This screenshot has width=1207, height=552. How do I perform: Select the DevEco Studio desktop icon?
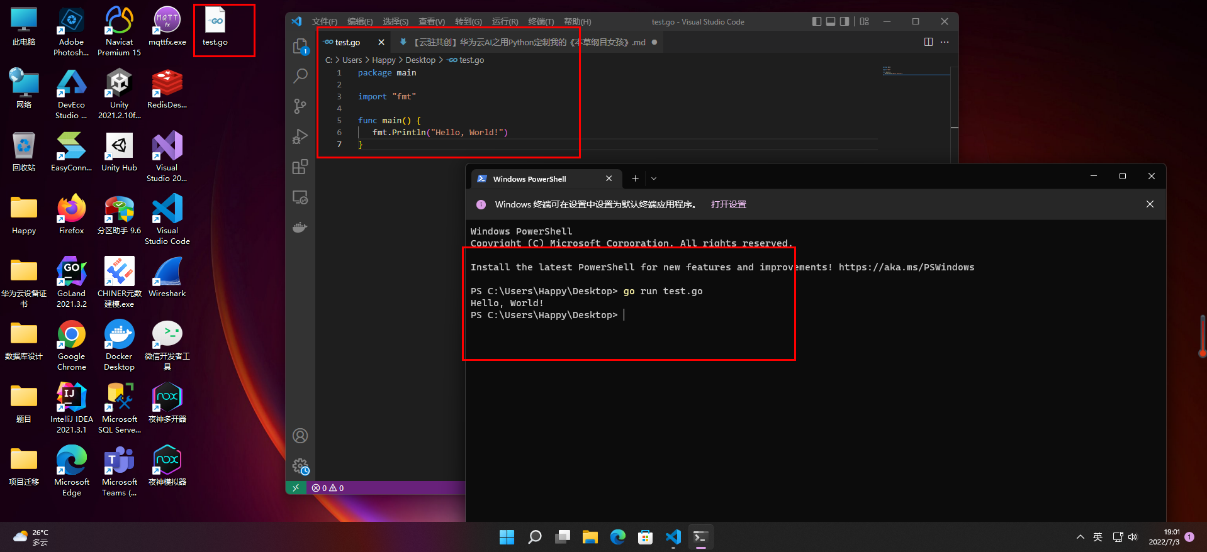pos(72,93)
